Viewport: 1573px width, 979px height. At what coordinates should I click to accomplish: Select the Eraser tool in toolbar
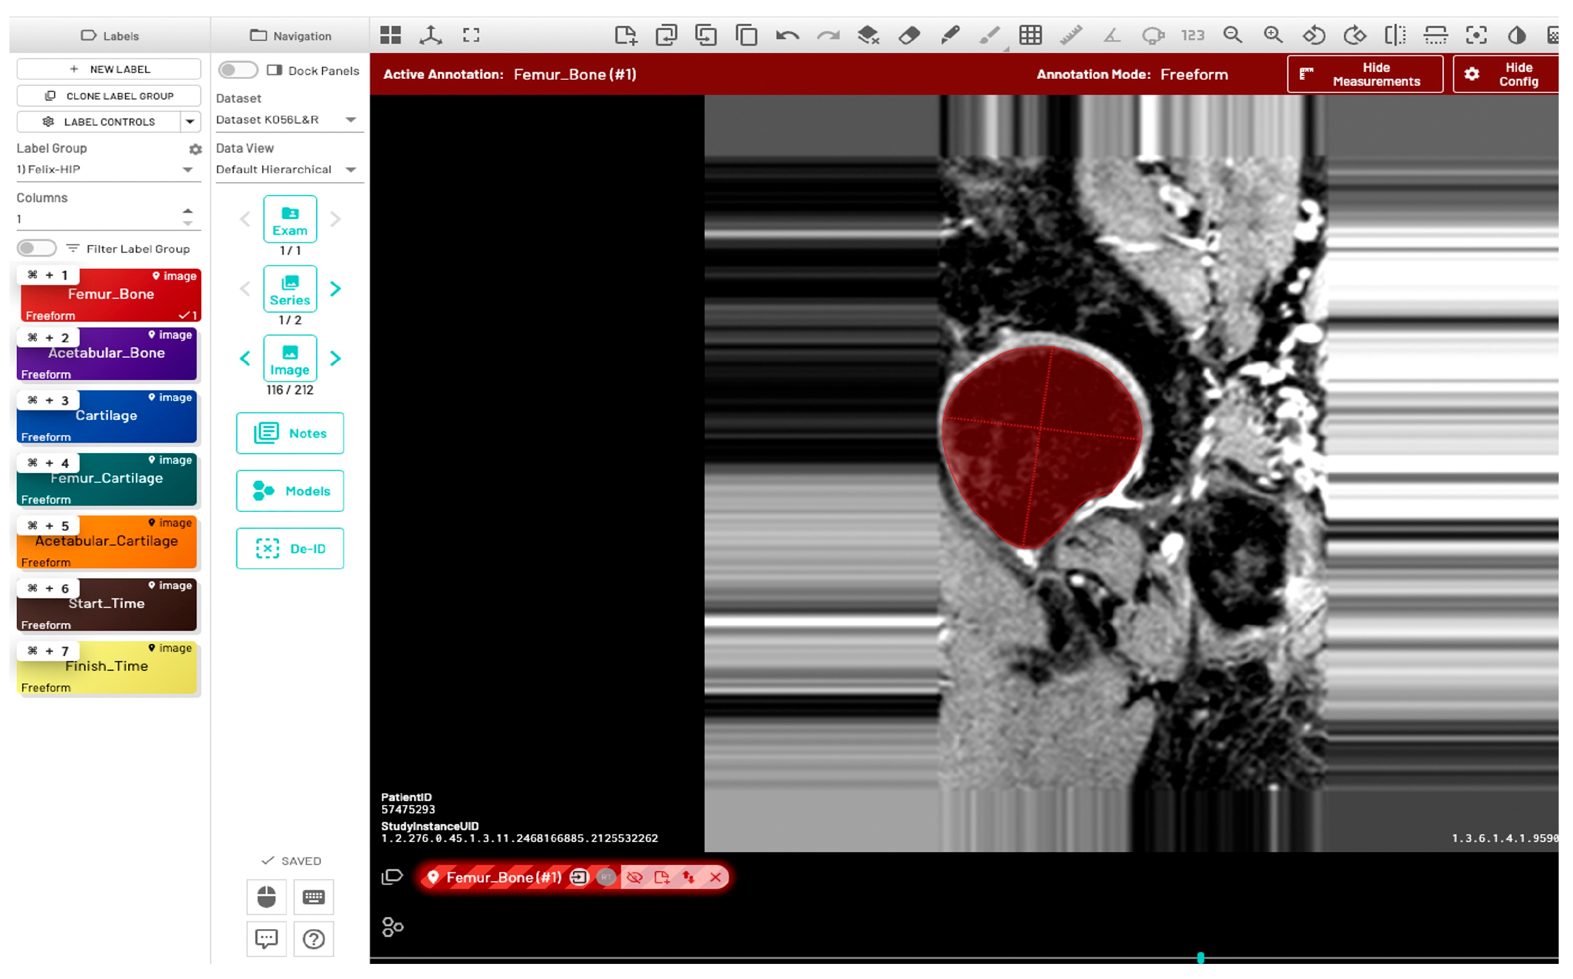click(909, 35)
